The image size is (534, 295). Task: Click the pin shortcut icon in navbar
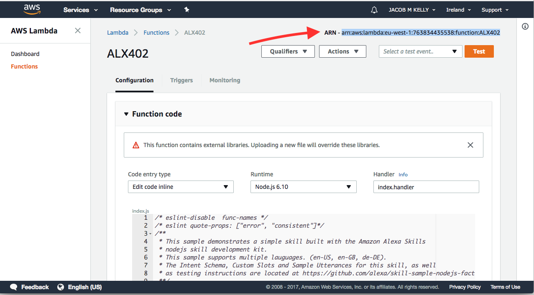point(187,10)
